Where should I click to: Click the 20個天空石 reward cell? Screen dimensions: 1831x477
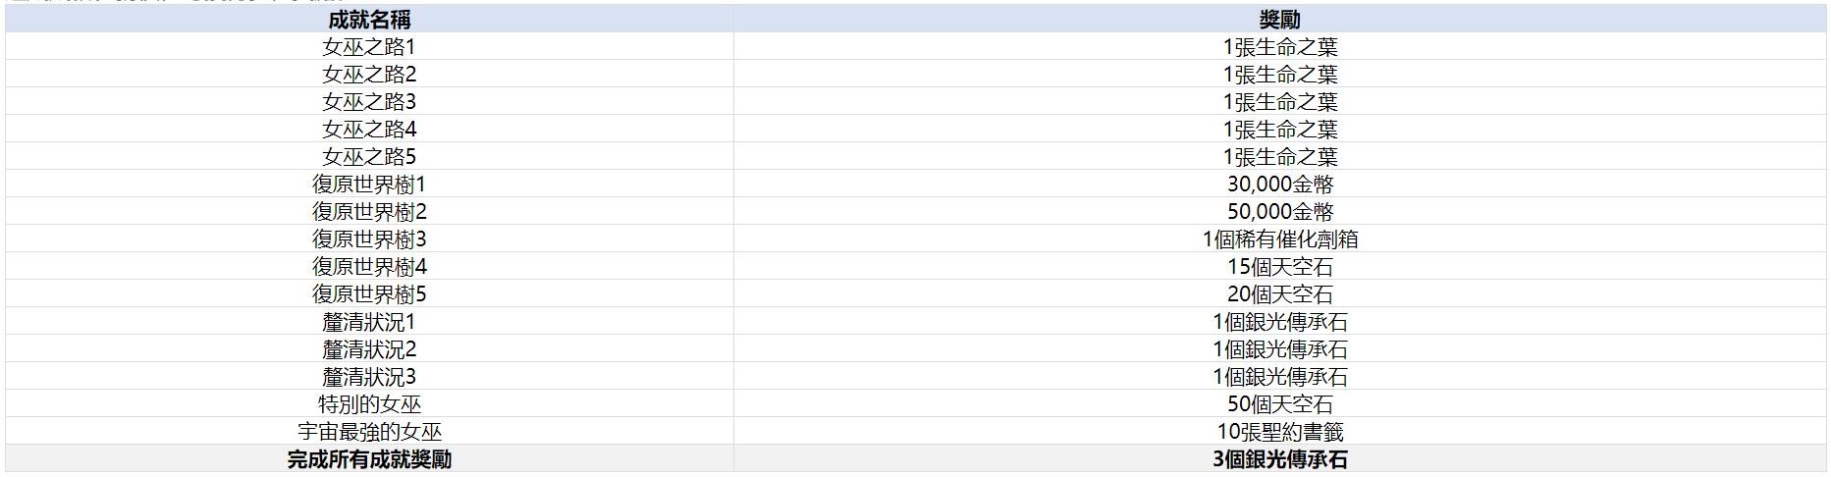coord(1279,294)
